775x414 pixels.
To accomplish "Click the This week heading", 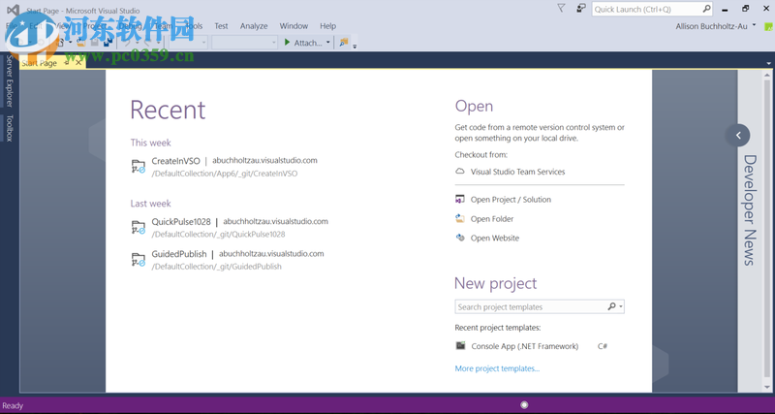I will point(151,143).
